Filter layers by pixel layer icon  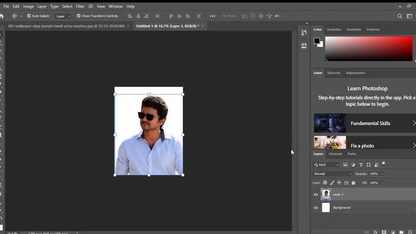coord(345,164)
